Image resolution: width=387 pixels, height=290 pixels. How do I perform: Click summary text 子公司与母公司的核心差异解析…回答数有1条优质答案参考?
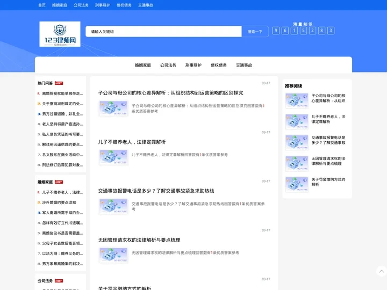click(198, 108)
